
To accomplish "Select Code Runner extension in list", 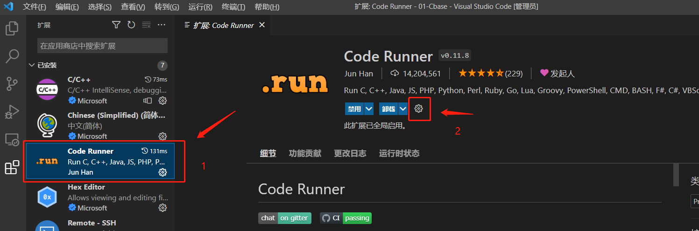I will click(x=100, y=161).
